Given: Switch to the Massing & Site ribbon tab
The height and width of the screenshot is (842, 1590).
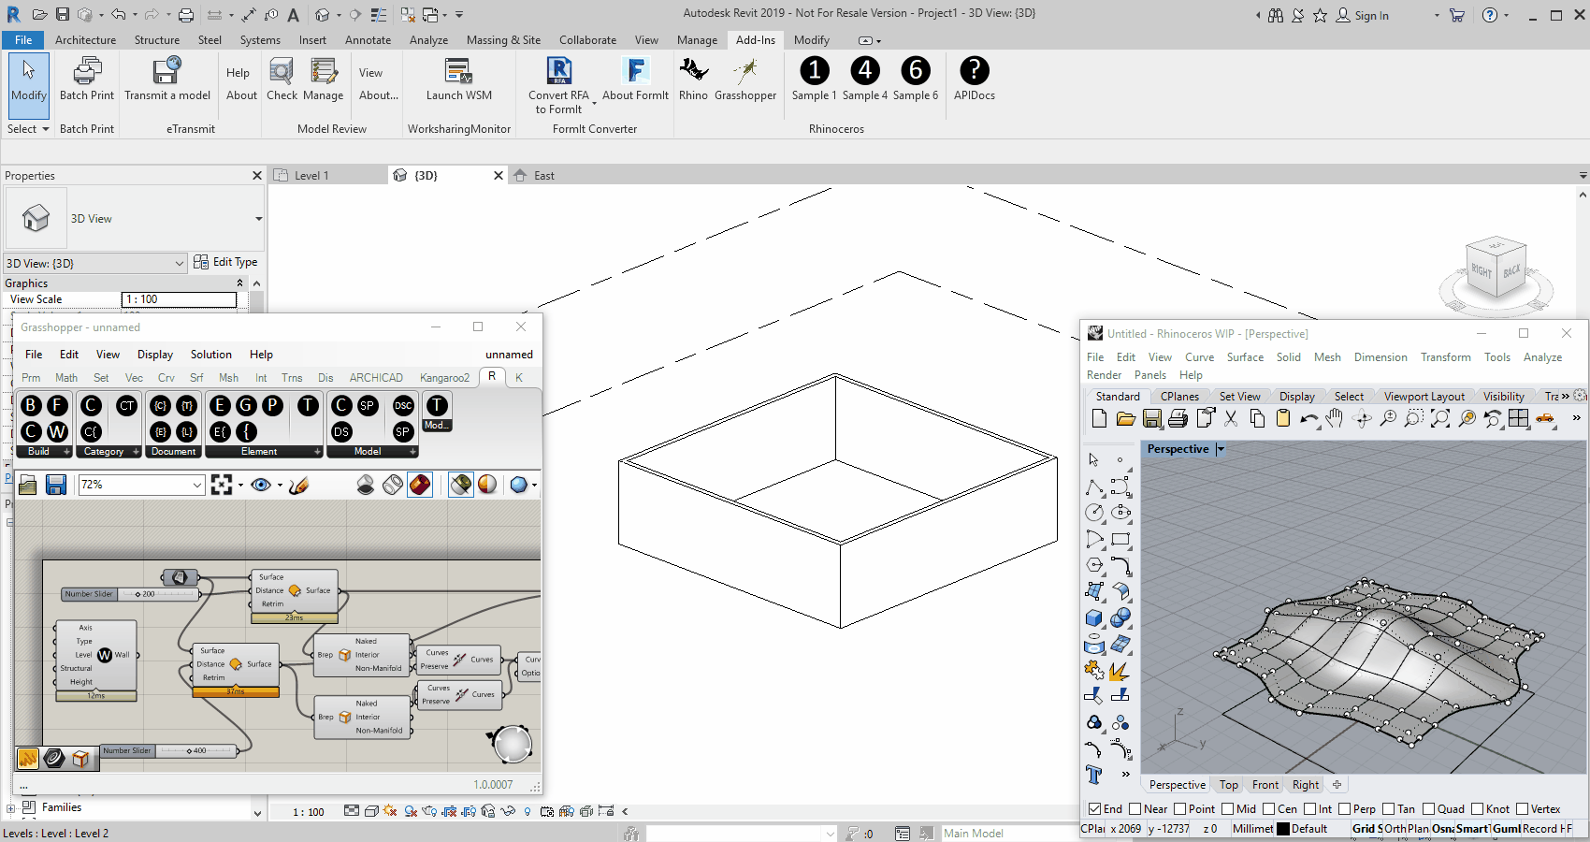Looking at the screenshot, I should [503, 40].
